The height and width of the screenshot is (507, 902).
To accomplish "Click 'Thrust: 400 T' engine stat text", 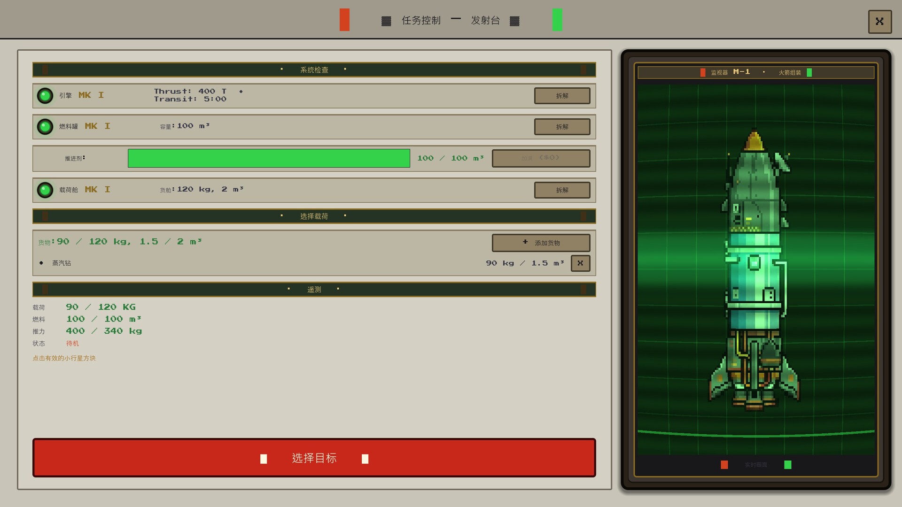I will tap(190, 91).
